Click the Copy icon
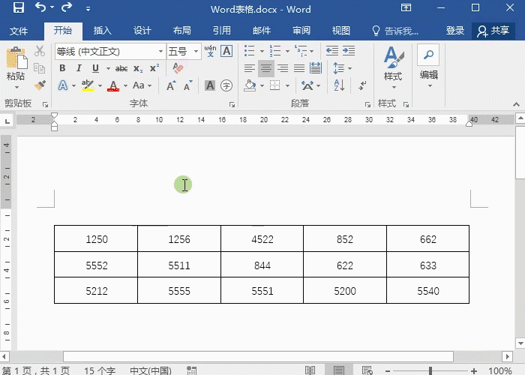This screenshot has height=375, width=525. 40,68
